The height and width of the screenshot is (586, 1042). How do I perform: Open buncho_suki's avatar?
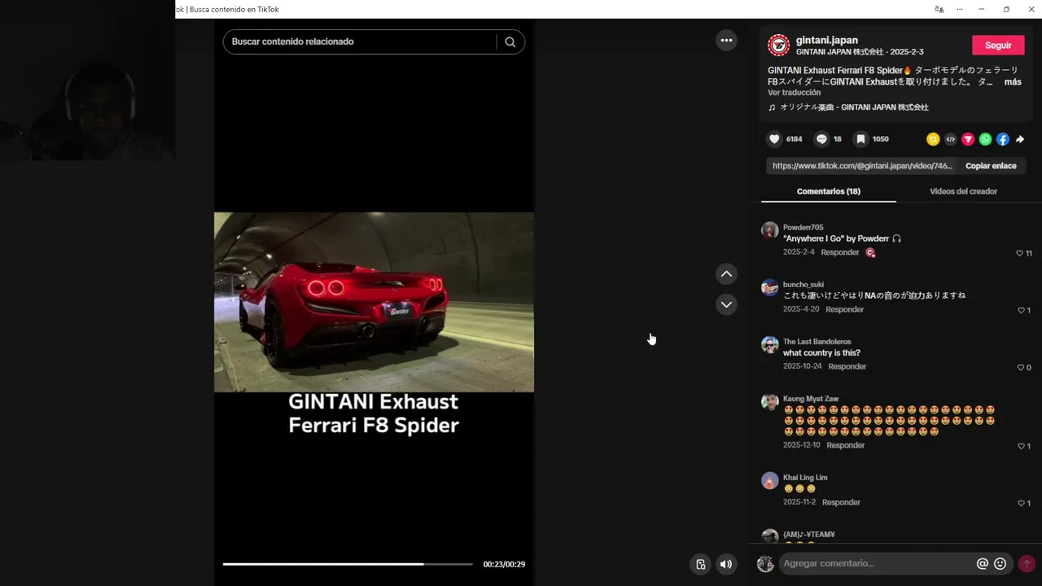769,287
